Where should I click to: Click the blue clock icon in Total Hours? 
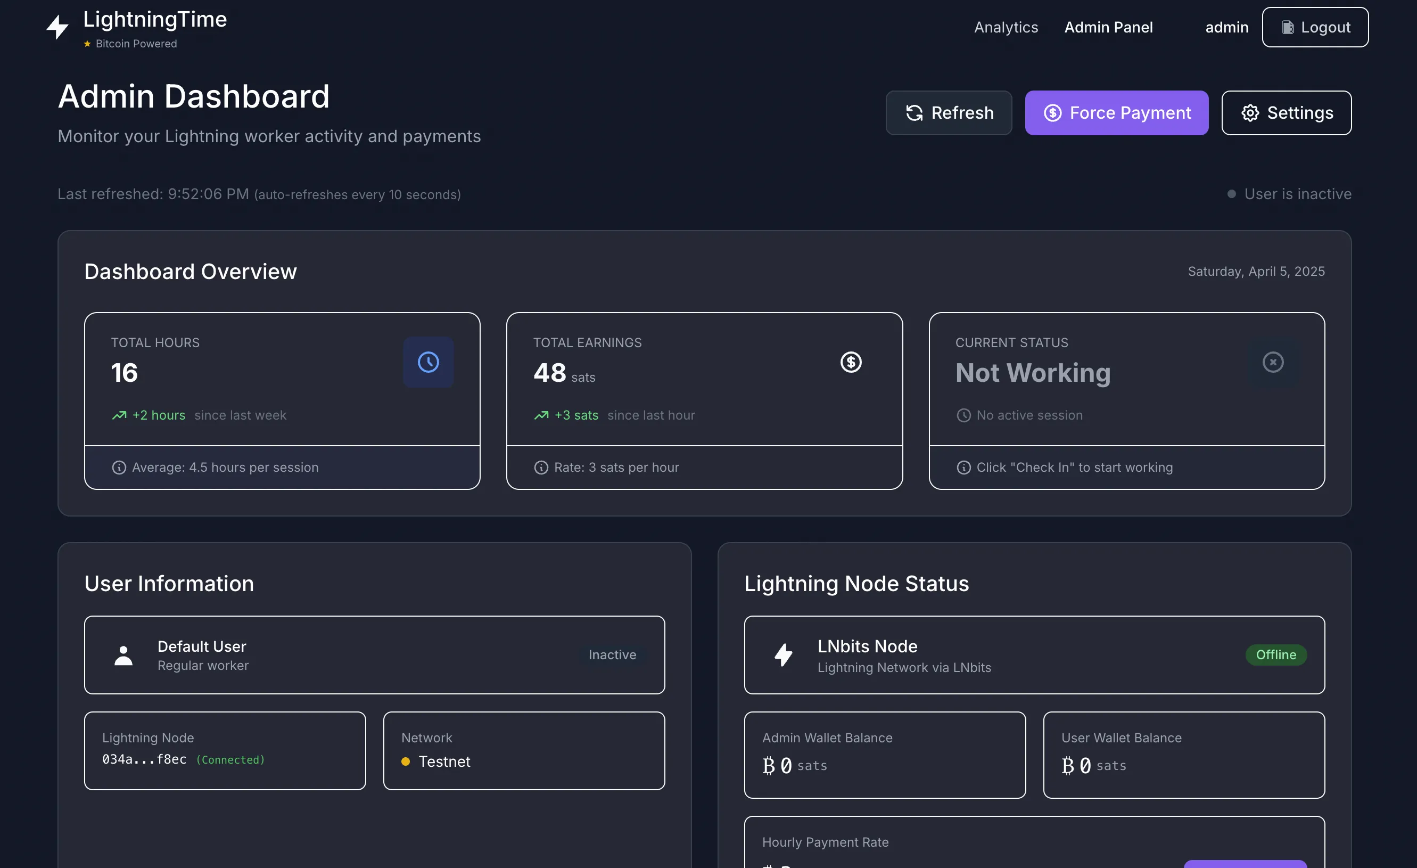point(428,362)
